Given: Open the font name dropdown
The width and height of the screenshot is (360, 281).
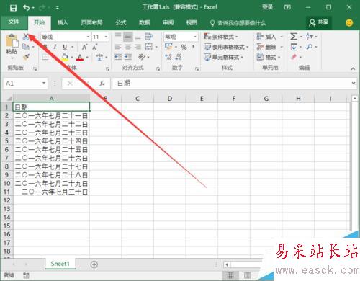Looking at the screenshot, I should pos(88,37).
